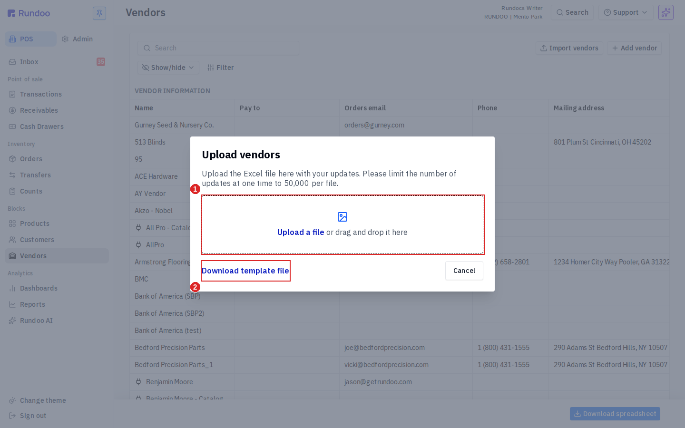The width and height of the screenshot is (685, 428).
Task: Open the sparkle AI assistant icon
Action: point(666,12)
